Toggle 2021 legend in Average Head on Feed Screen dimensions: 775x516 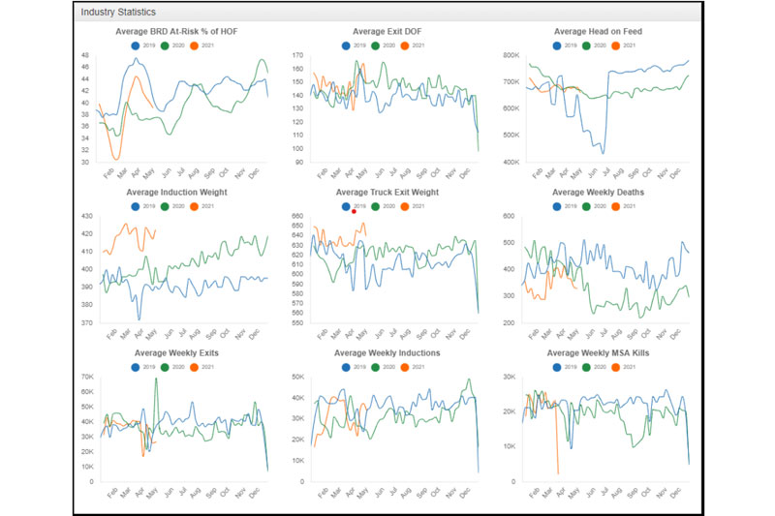coord(623,46)
